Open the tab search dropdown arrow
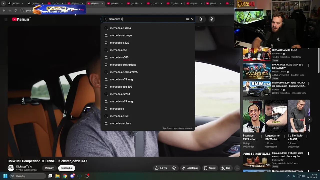 click(3, 3)
